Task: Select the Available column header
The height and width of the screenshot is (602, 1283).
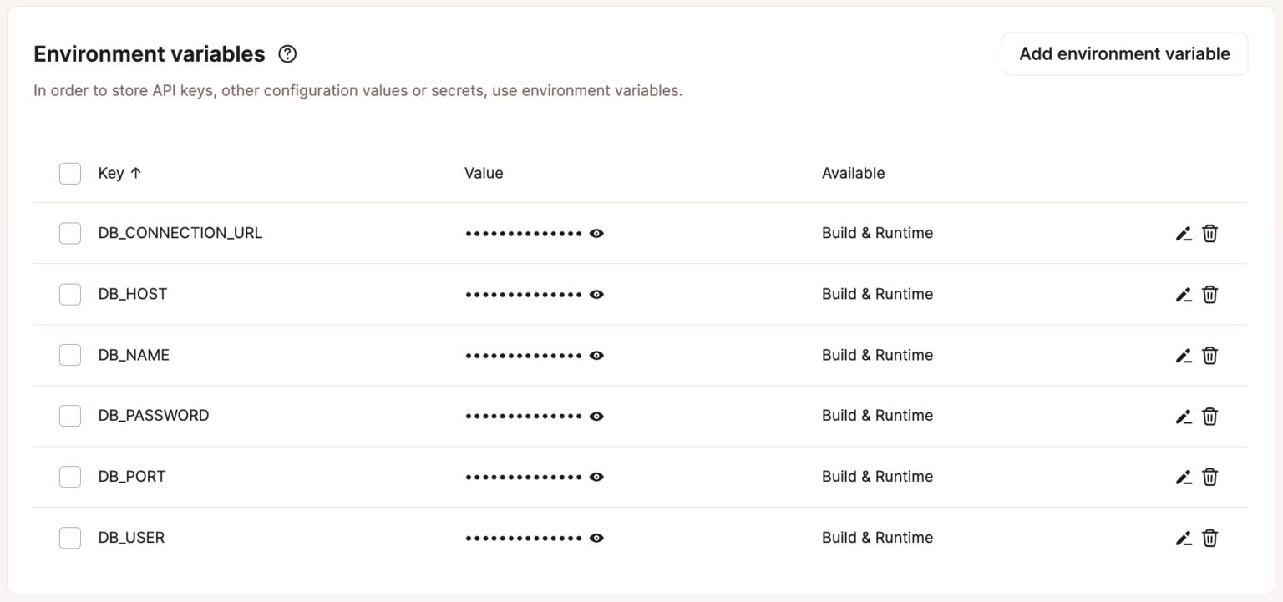Action: coord(853,173)
